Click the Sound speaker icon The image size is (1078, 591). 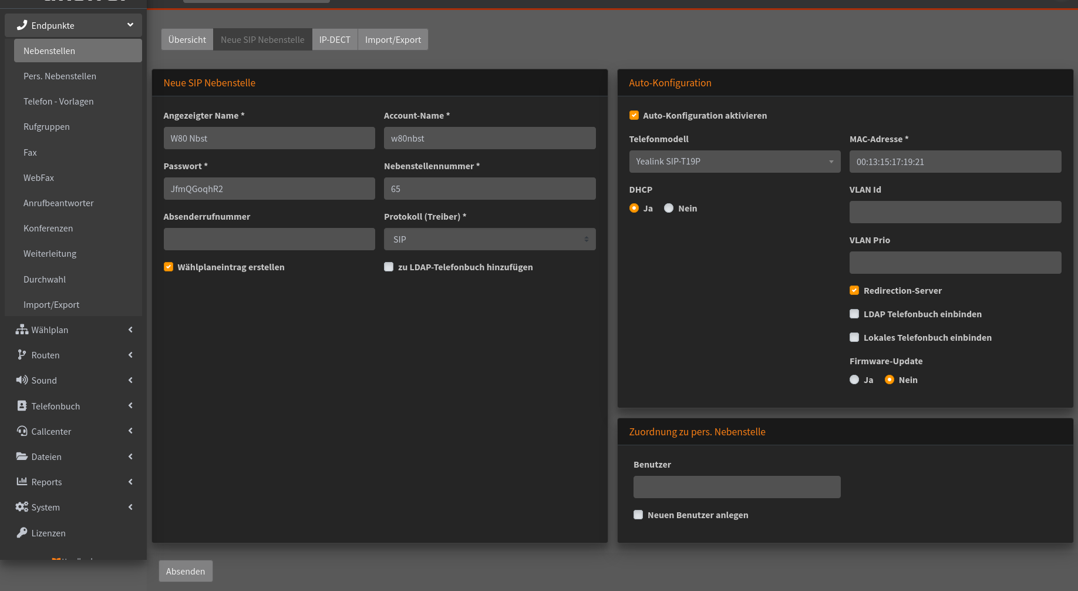22,380
